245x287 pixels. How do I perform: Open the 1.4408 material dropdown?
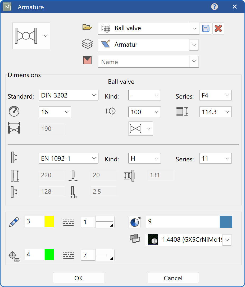point(227,240)
